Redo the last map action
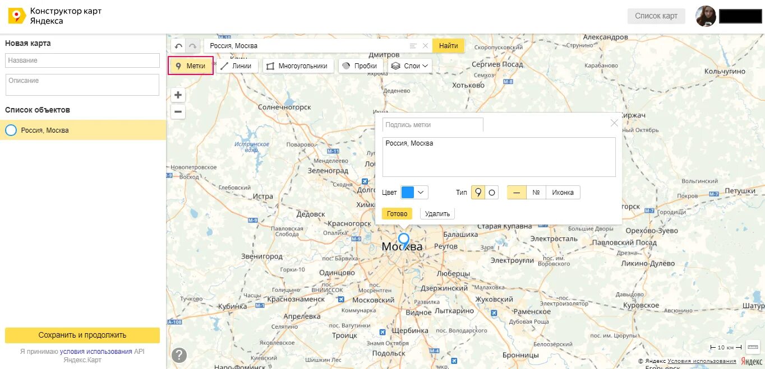Screen dimensions: 765x369 click(x=193, y=46)
